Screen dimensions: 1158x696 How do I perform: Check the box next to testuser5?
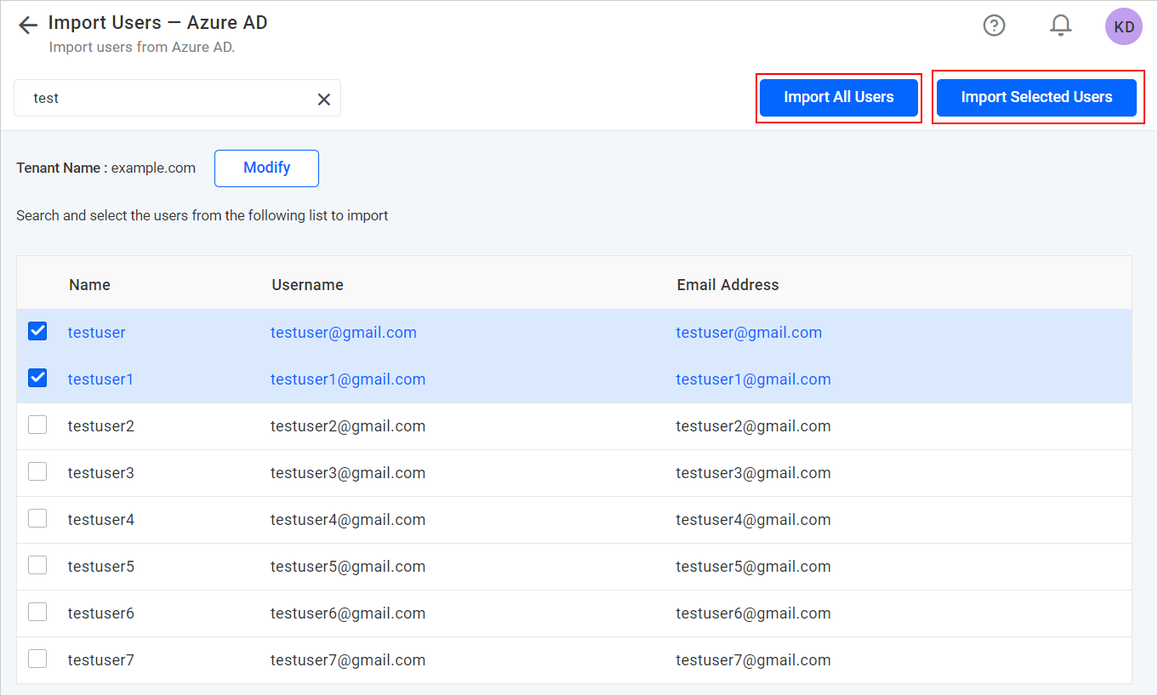click(x=37, y=566)
